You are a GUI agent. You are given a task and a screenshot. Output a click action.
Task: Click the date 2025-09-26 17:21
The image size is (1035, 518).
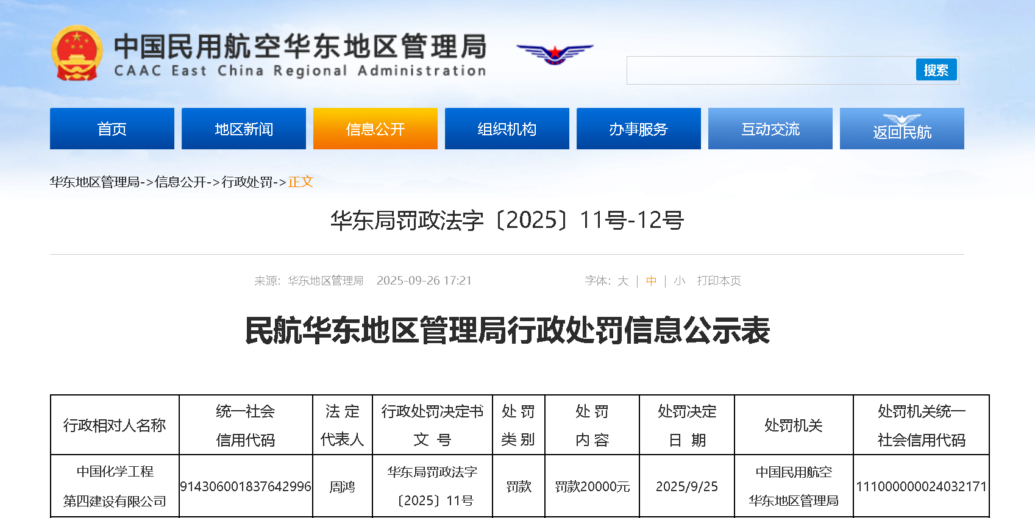click(424, 281)
